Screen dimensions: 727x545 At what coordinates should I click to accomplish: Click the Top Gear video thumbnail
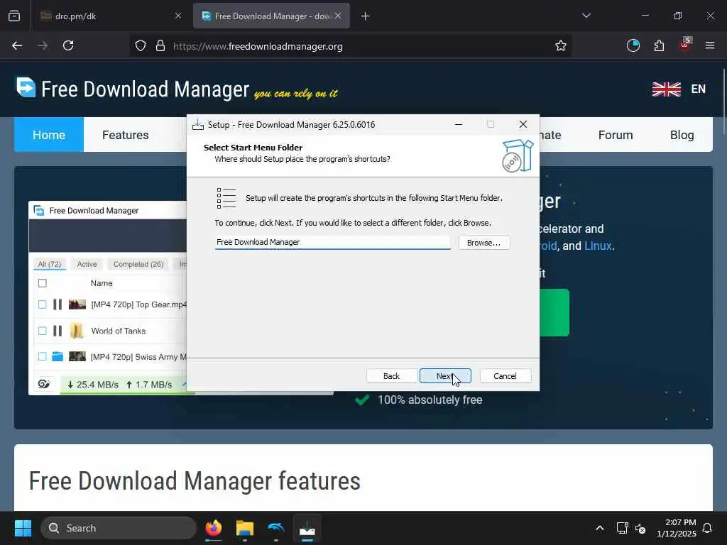(77, 304)
